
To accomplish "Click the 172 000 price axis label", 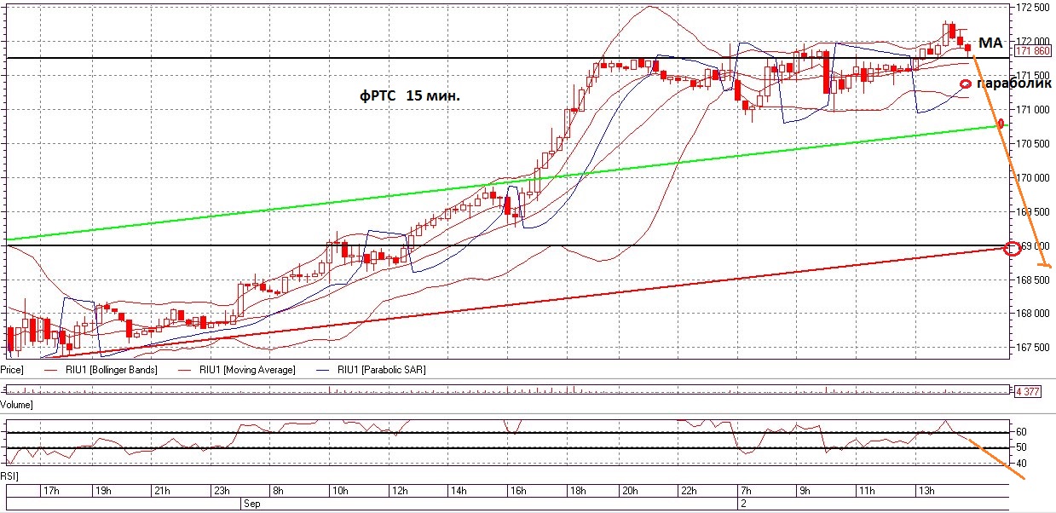I will pyautogui.click(x=1031, y=42).
